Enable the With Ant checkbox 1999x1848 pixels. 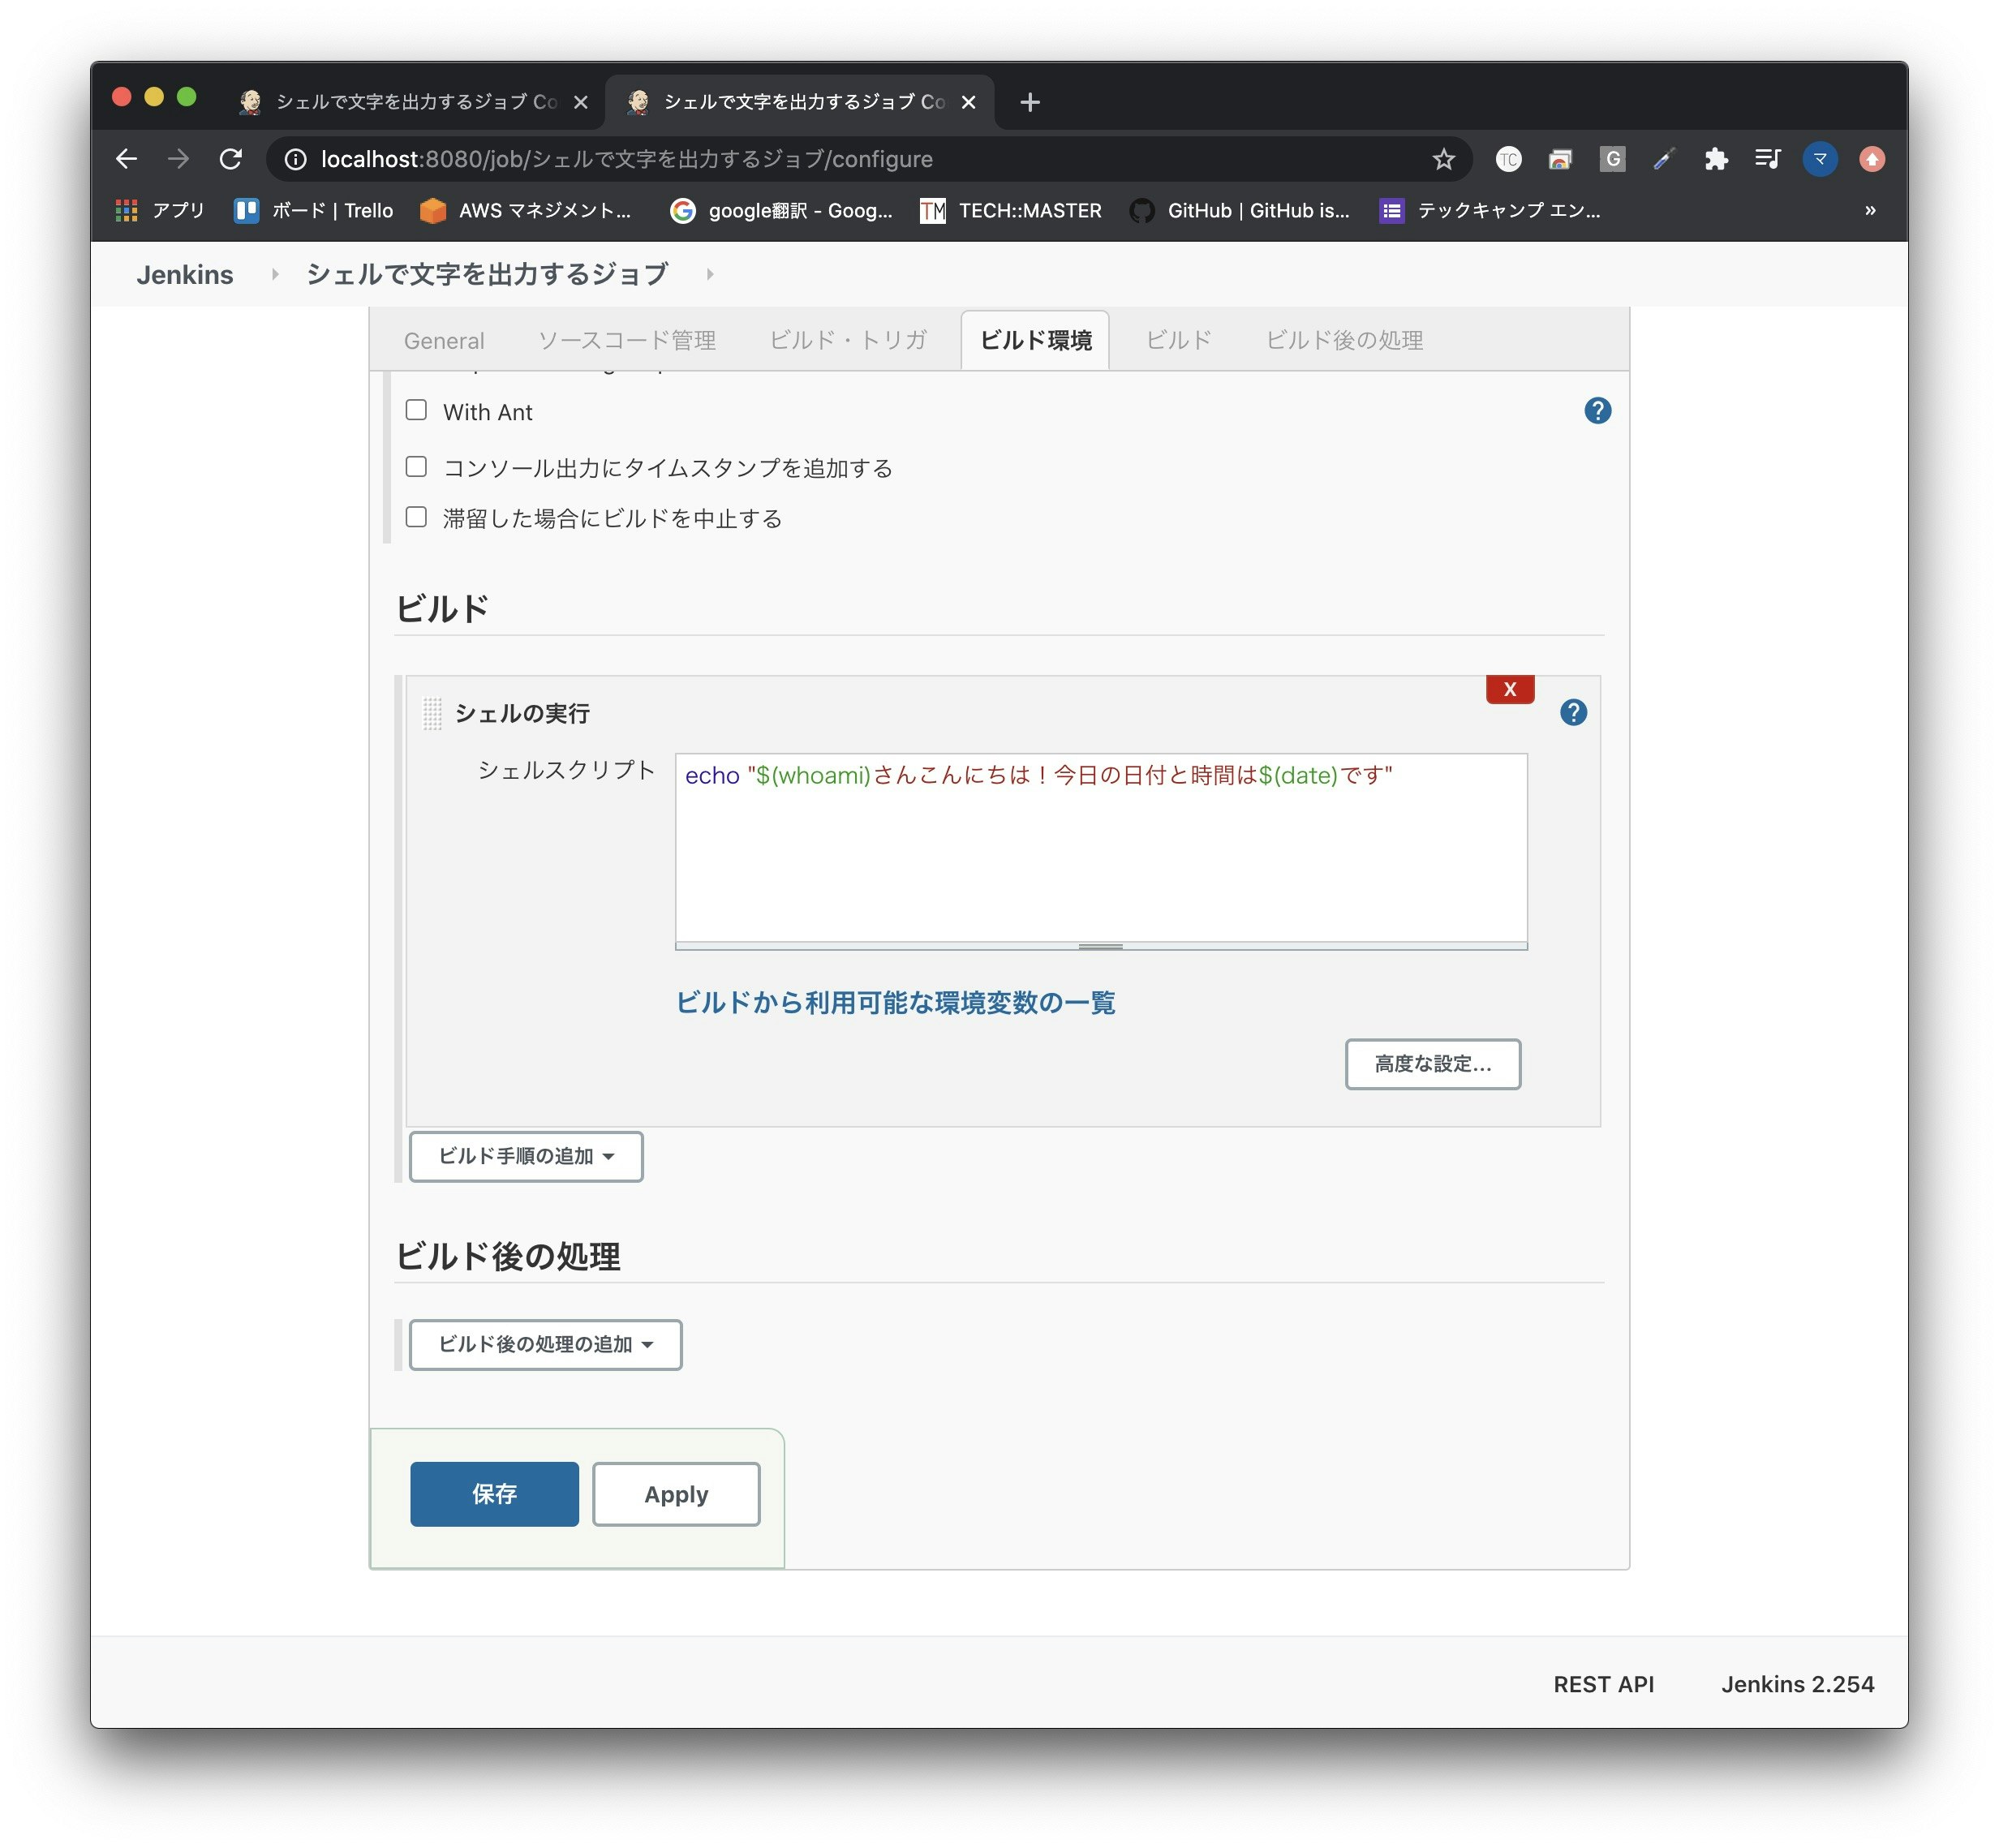(416, 411)
